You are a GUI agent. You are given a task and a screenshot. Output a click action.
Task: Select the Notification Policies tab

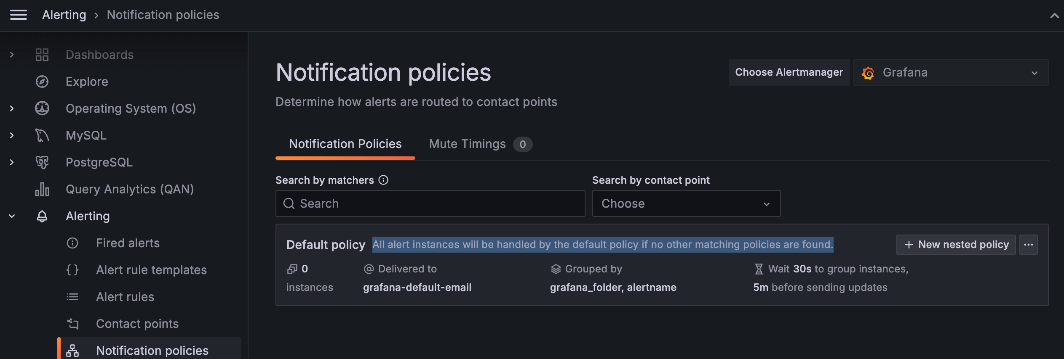coord(345,144)
